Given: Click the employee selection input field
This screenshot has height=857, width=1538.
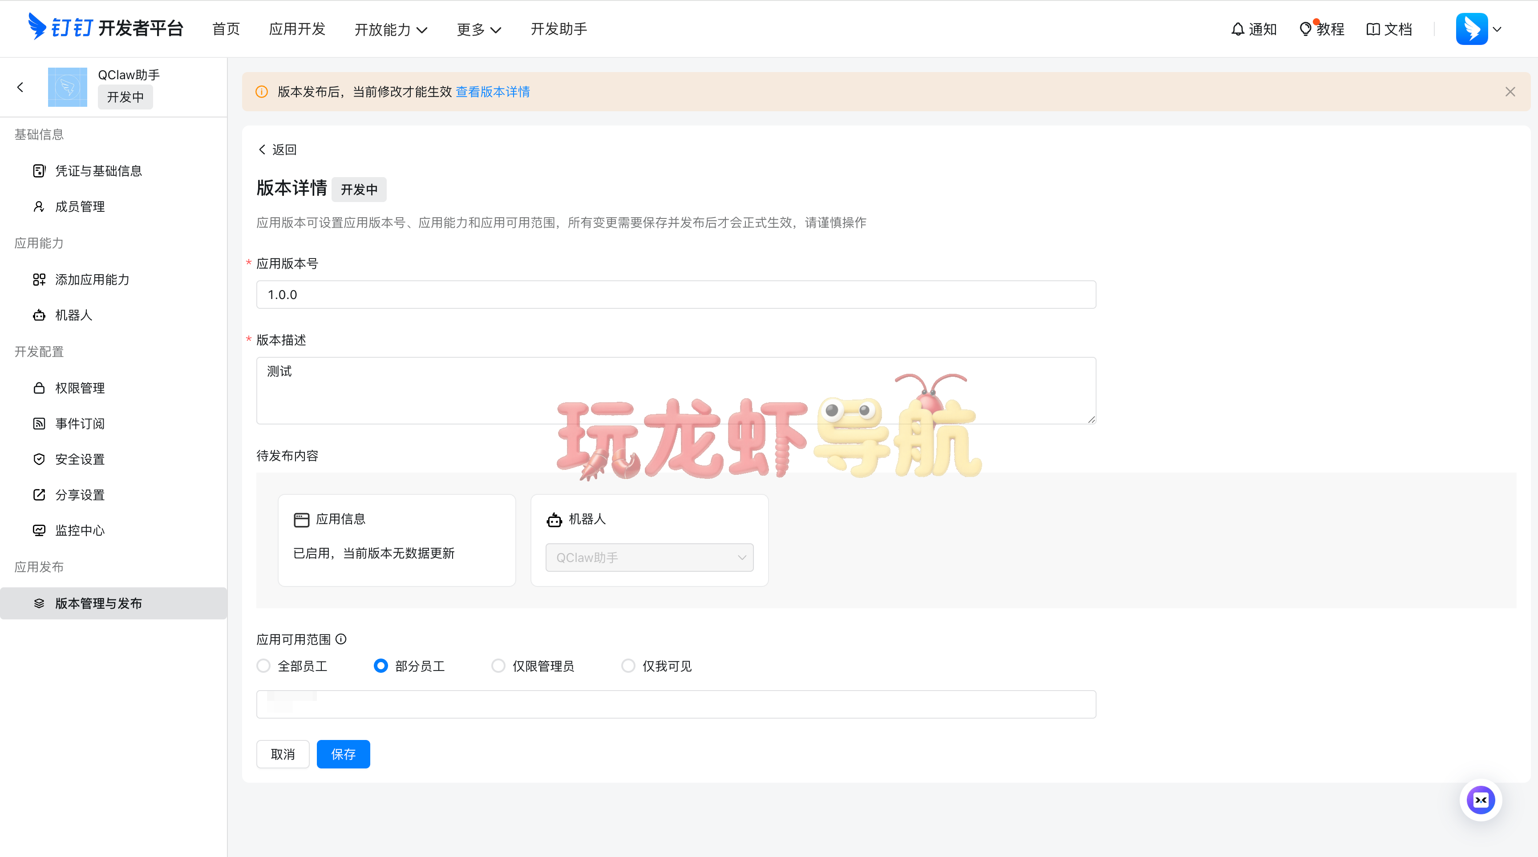Looking at the screenshot, I should (x=676, y=704).
